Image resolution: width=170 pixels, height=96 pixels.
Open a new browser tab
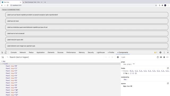45,2
